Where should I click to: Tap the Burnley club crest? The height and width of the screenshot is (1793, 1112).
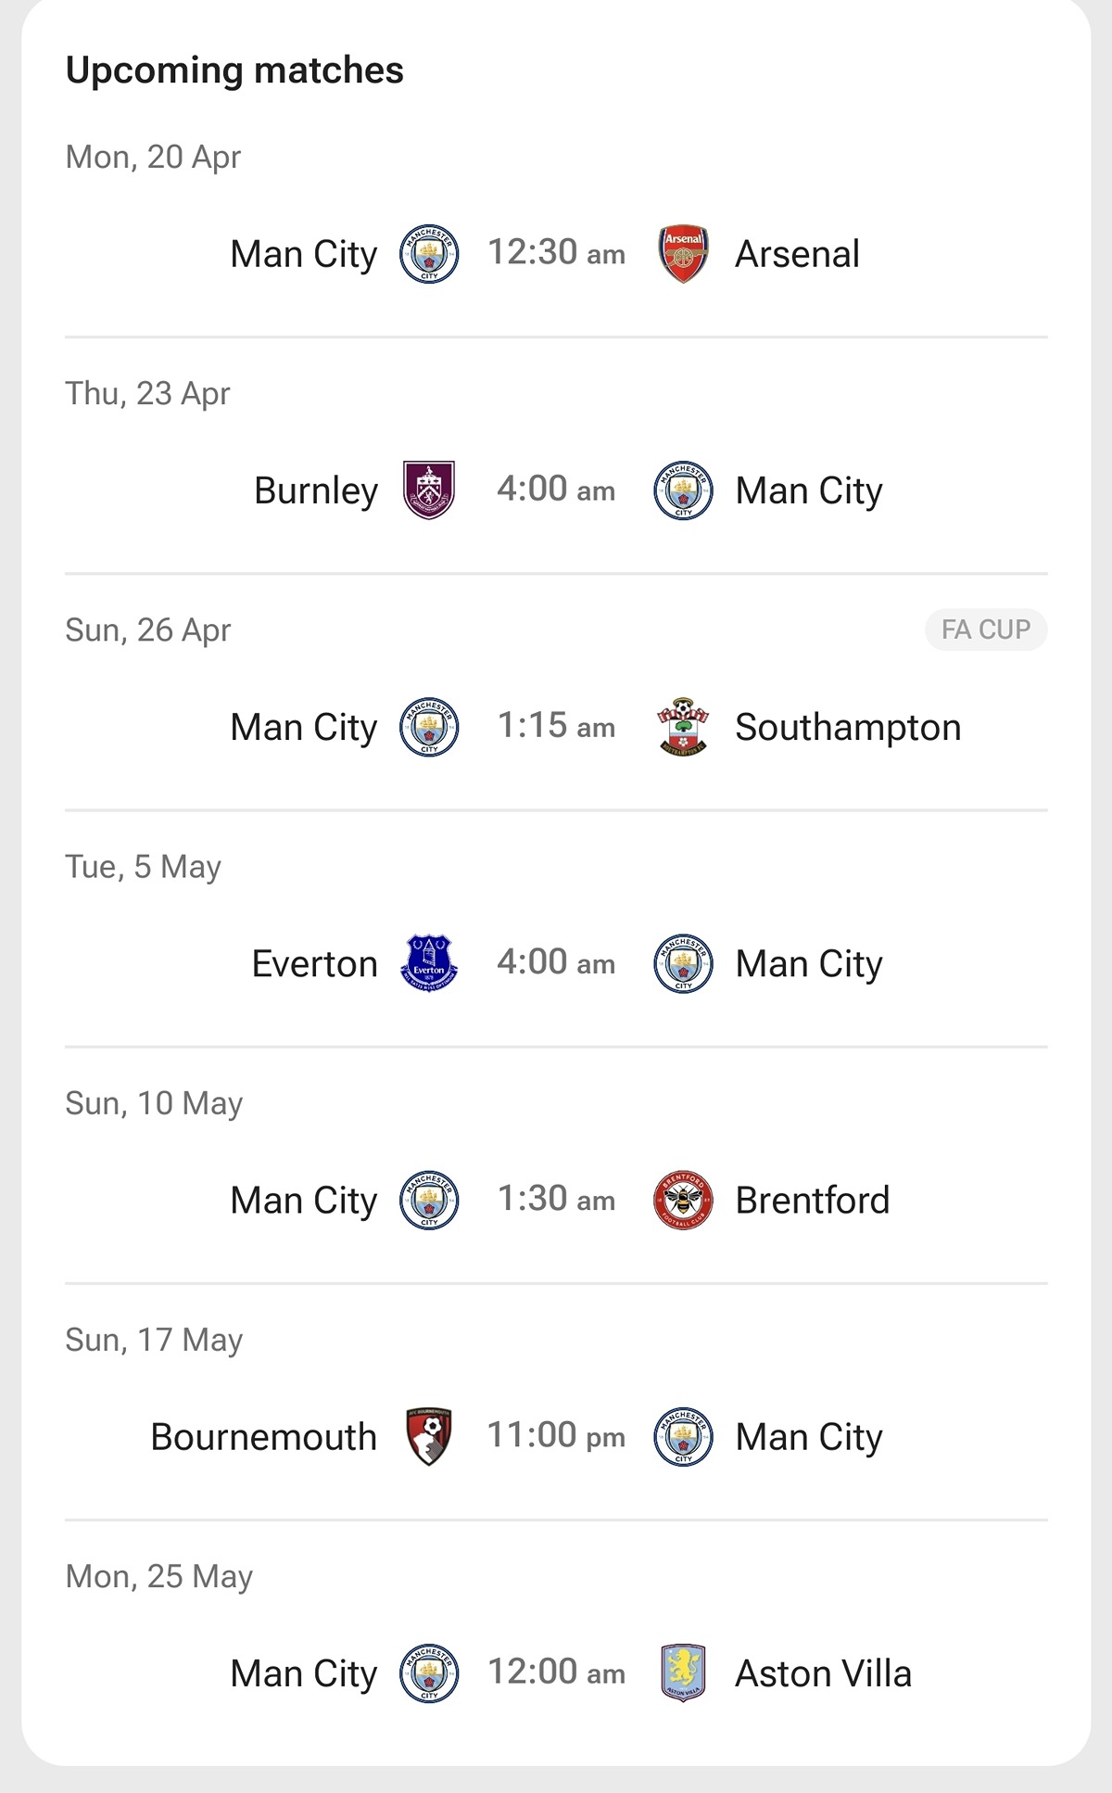(429, 490)
